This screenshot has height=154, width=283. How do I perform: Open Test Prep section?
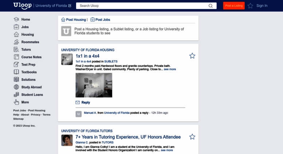(x=28, y=64)
